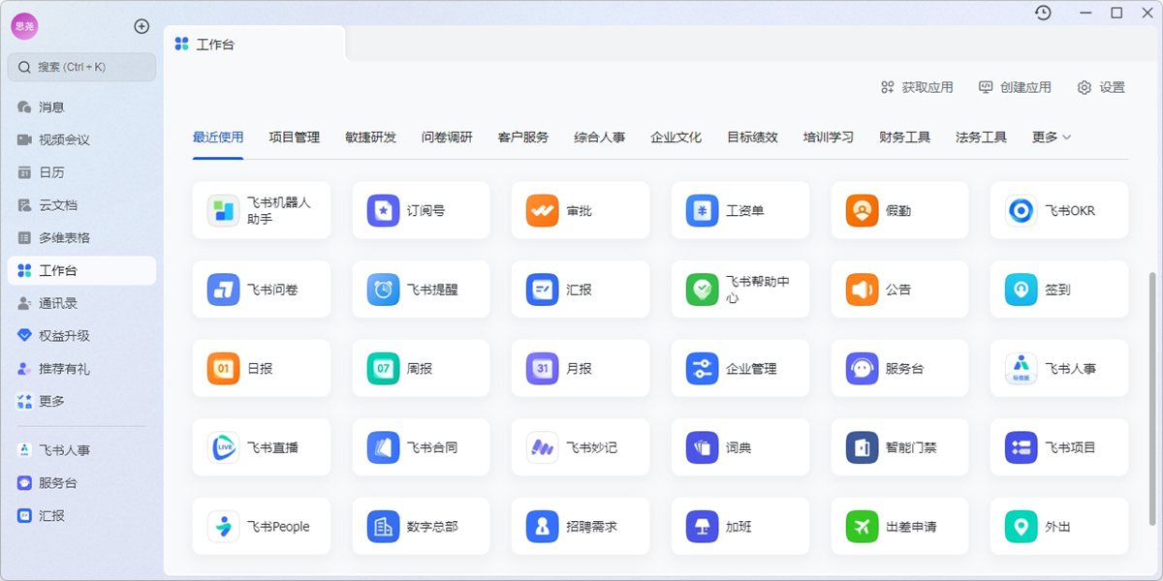Switch to the 问卷调研 tab
Screen dimensions: 1163x581
[x=447, y=138]
